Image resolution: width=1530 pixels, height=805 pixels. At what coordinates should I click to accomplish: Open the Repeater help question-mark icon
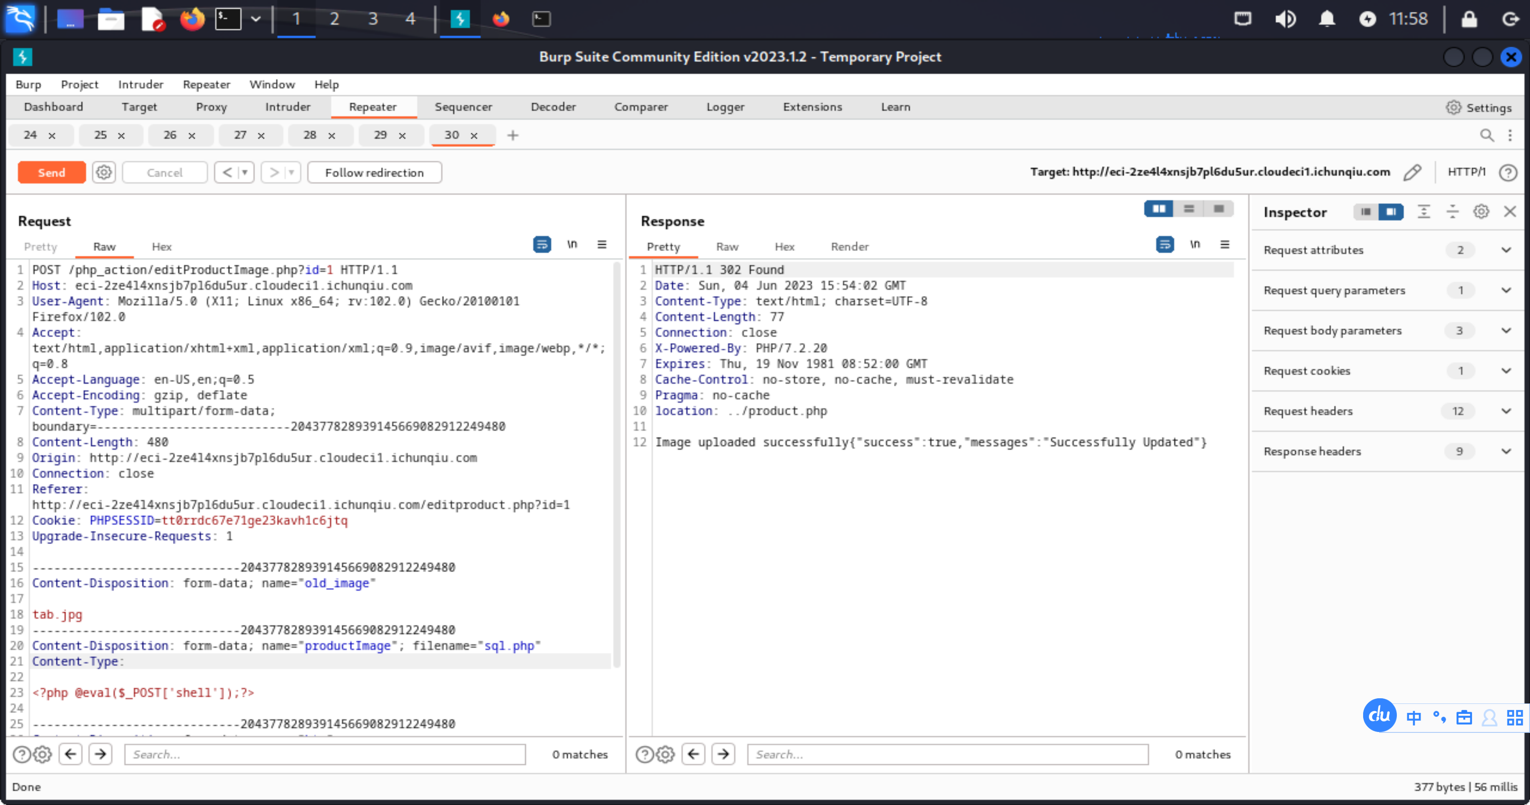1508,172
